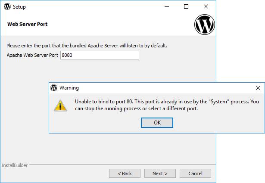Click the WordPress icon in Warning title bar
This screenshot has width=265, height=183.
(54, 88)
